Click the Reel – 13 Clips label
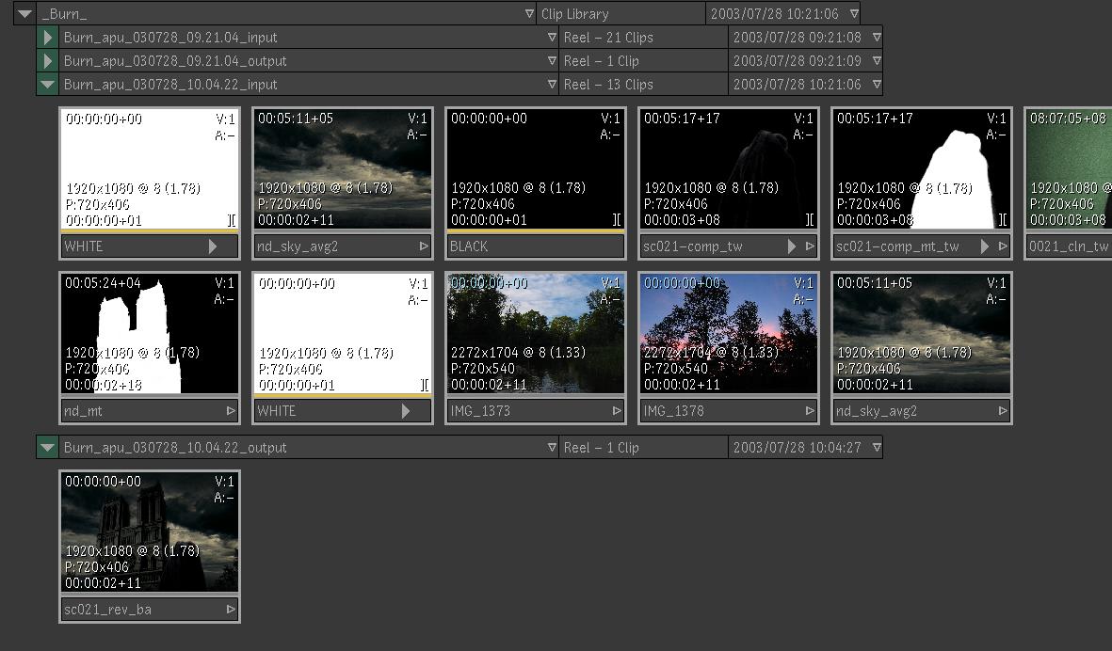The image size is (1112, 651). [608, 85]
